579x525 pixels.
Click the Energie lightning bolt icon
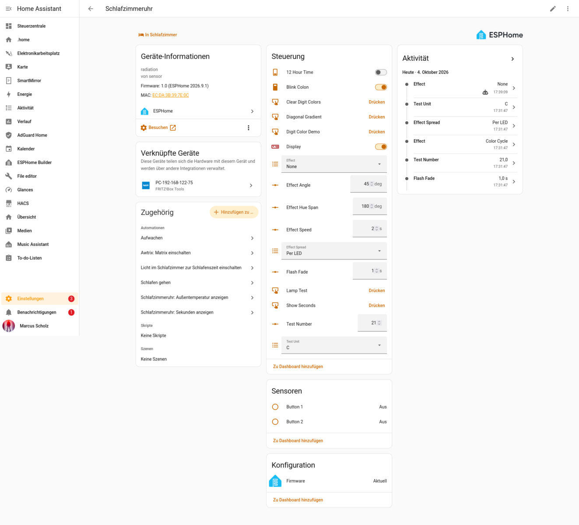pos(9,94)
